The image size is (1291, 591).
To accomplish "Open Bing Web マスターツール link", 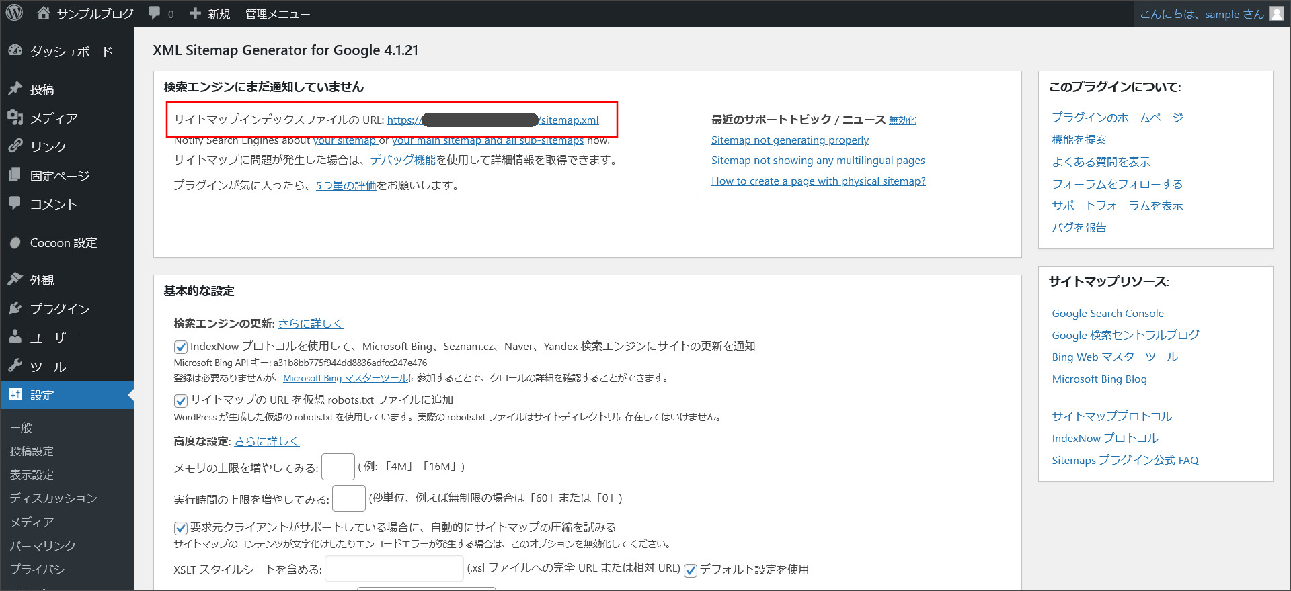I will point(1115,357).
